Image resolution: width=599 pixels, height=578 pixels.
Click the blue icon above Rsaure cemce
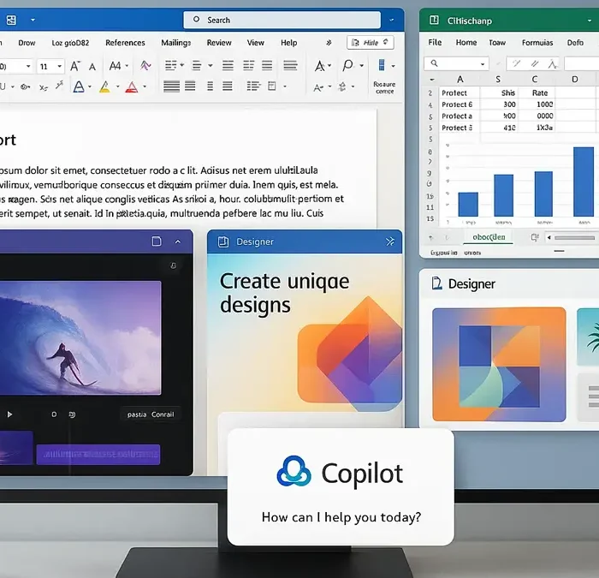[382, 65]
